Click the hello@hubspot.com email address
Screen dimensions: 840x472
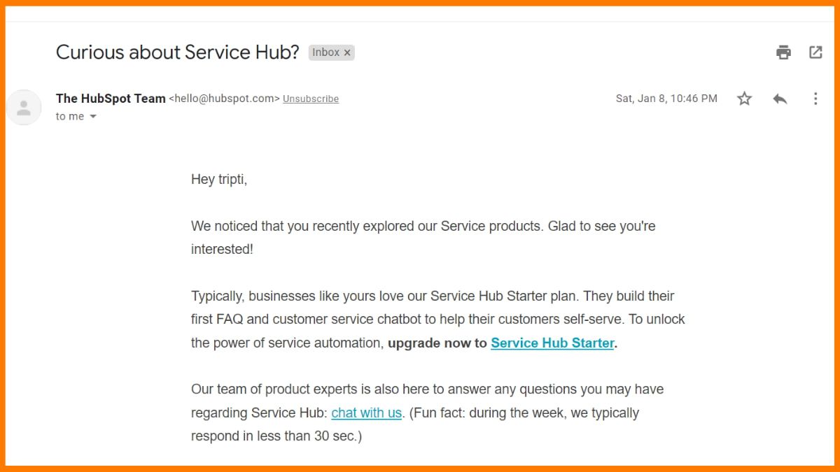click(224, 99)
